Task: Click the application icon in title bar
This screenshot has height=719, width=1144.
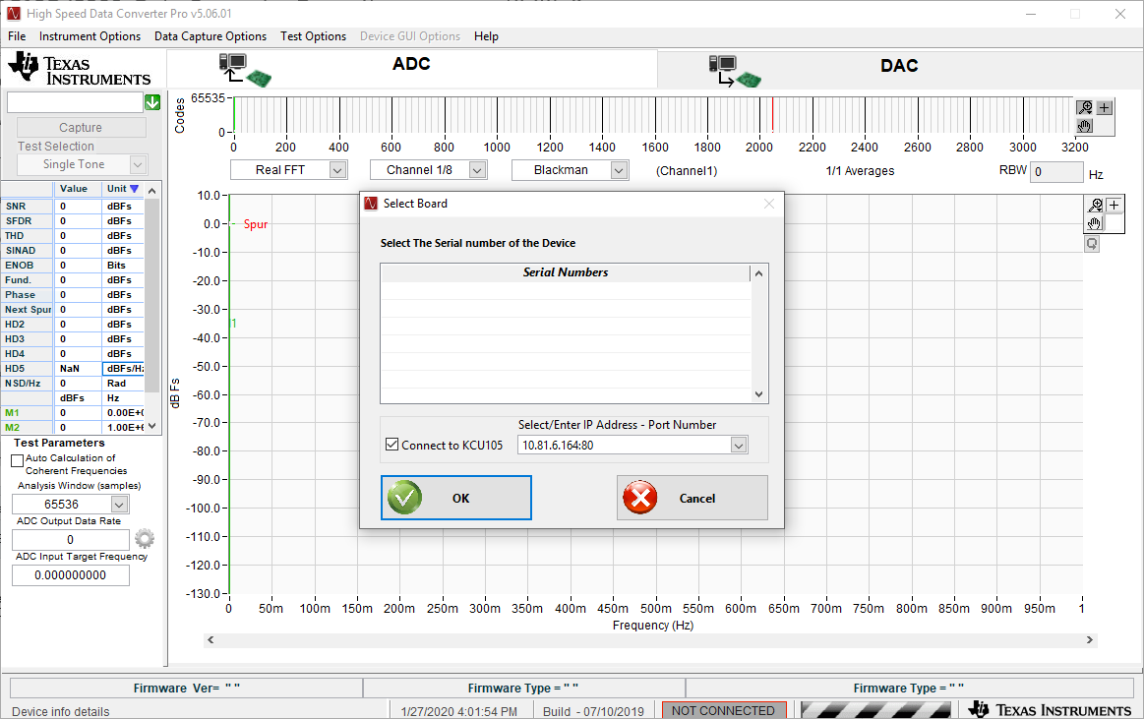Action: pyautogui.click(x=13, y=13)
